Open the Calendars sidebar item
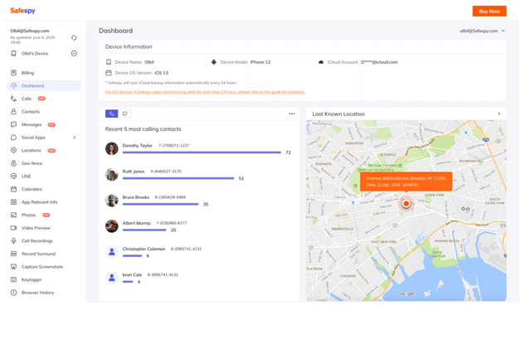The height and width of the screenshot is (344, 521). (32, 189)
